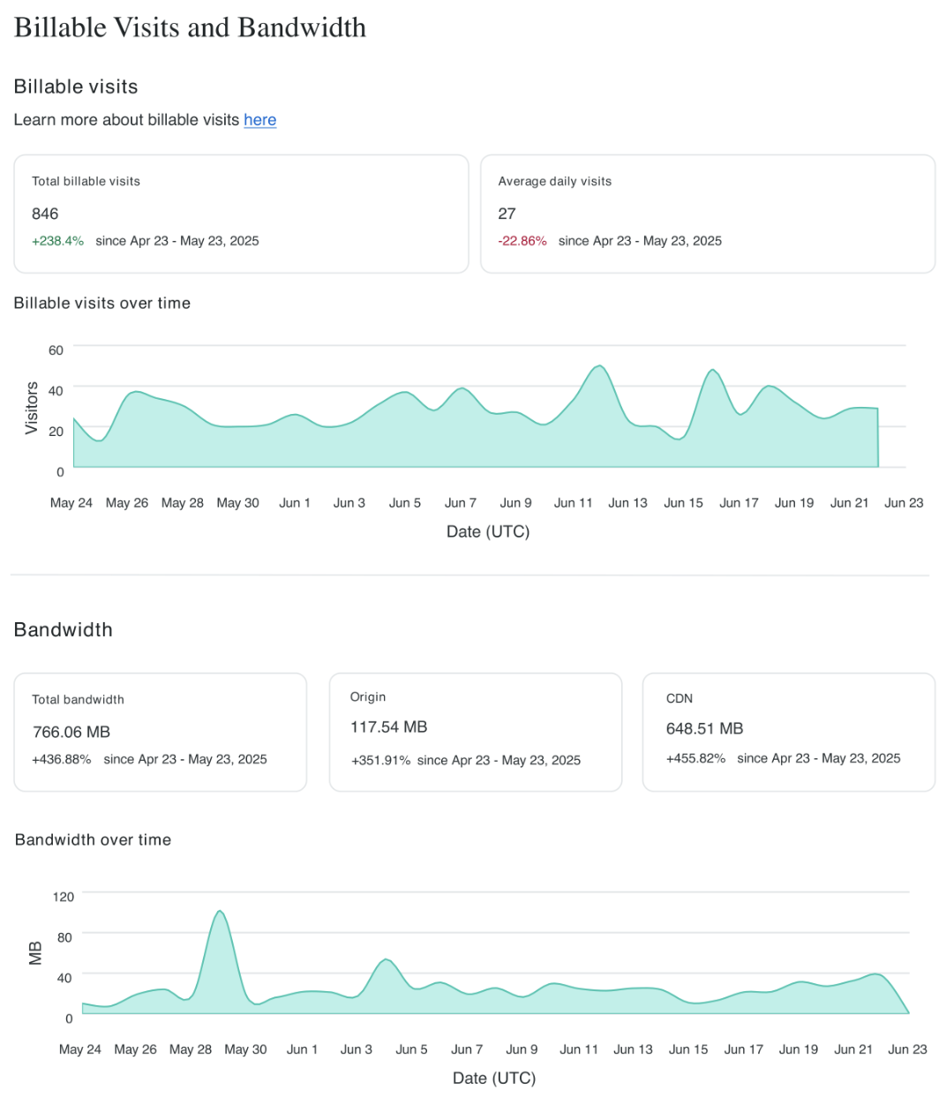
Task: Open the "here" billable visits link
Action: pyautogui.click(x=259, y=120)
